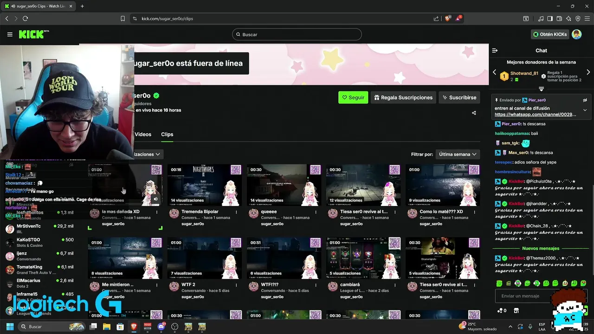The width and height of the screenshot is (594, 334).
Task: Go back with the browser back arrow
Action: (6, 19)
